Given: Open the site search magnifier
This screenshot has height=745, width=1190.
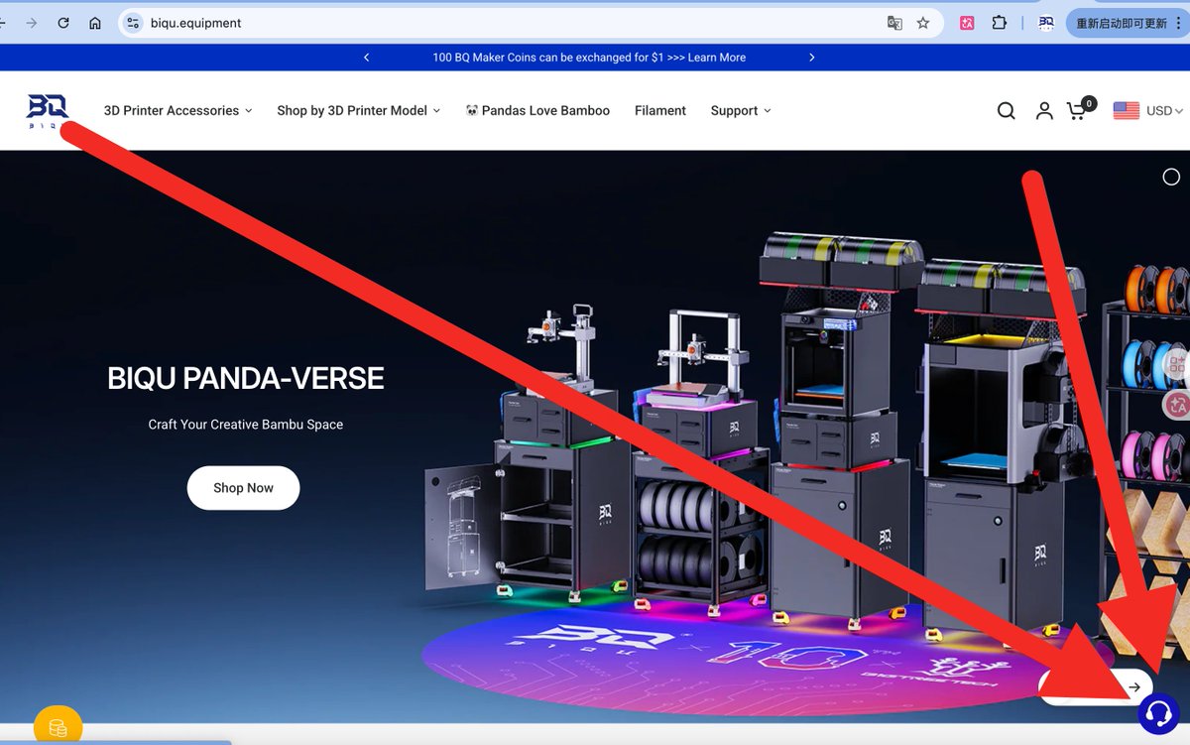Looking at the screenshot, I should click(x=1006, y=111).
